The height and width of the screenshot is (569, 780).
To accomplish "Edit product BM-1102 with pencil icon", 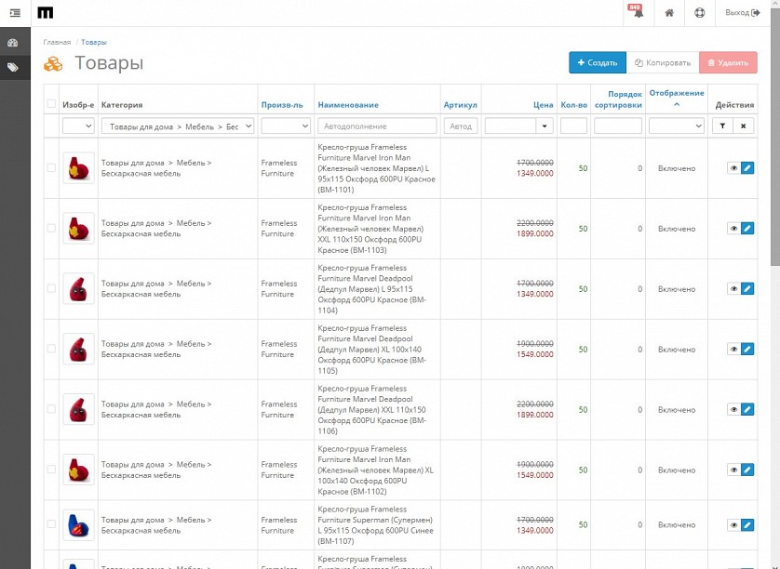I will click(x=747, y=470).
